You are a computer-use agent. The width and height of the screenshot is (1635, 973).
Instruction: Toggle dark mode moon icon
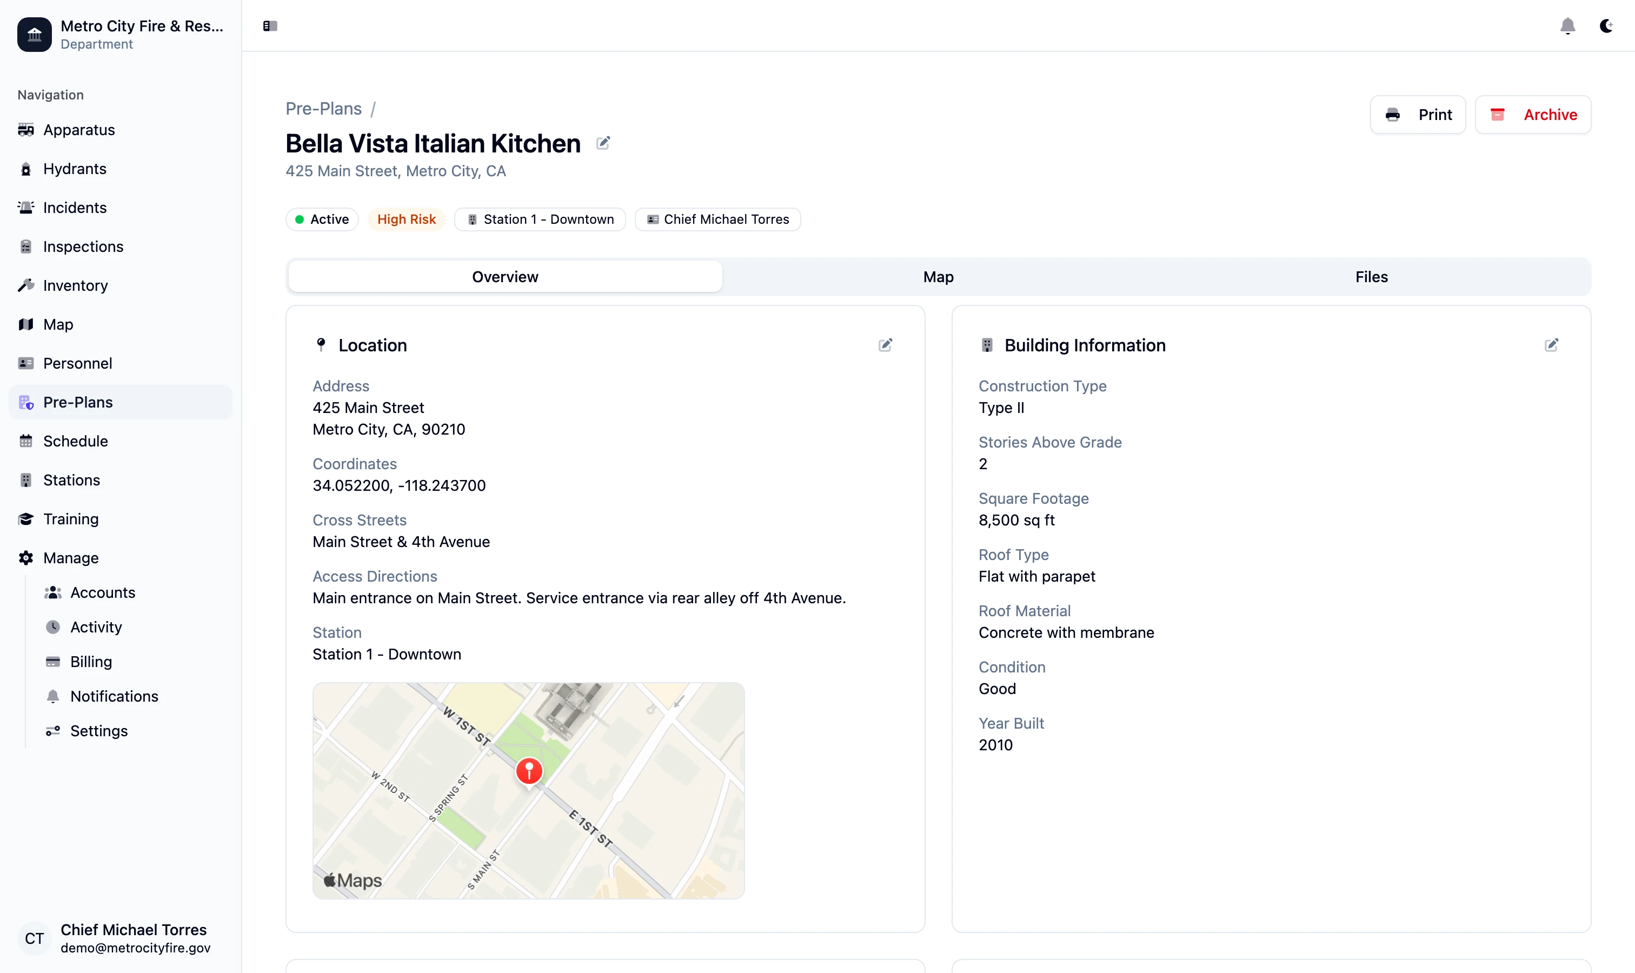(1605, 25)
